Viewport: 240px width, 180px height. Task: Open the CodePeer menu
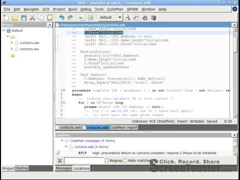coord(115,9)
